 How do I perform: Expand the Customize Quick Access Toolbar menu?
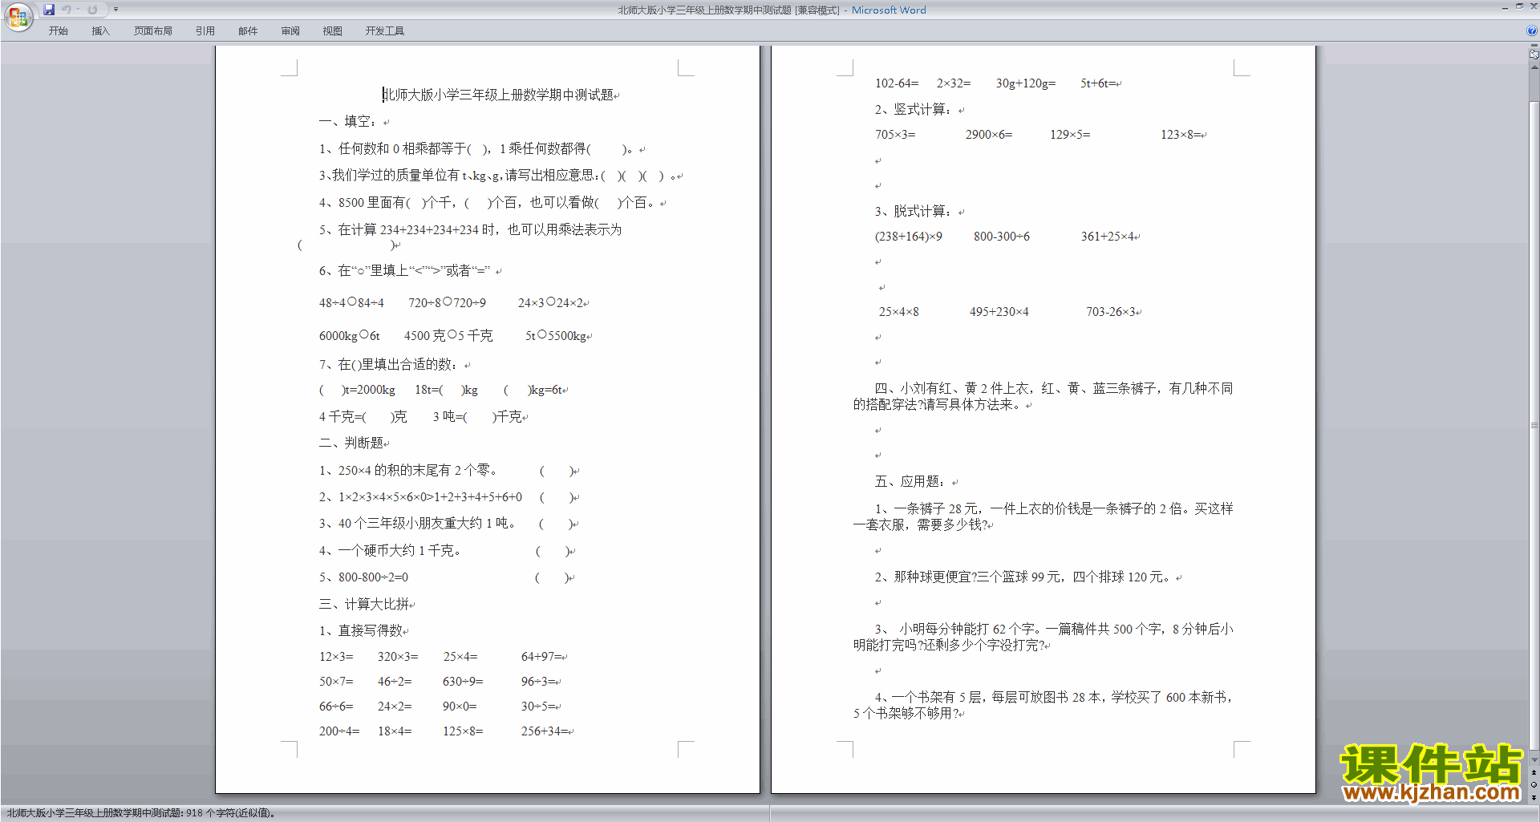(115, 10)
